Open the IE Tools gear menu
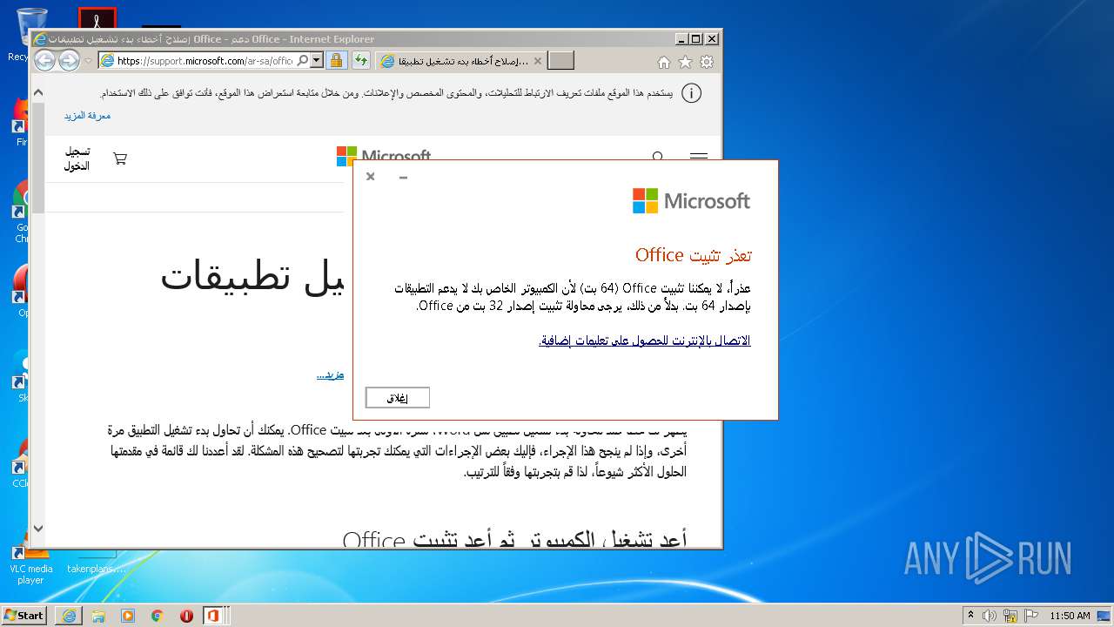Viewport: 1114px width, 627px height. [x=707, y=62]
